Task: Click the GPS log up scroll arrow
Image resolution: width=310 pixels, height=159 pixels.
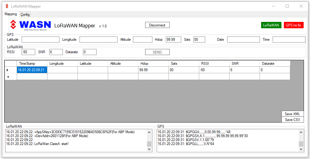Action: [301, 132]
